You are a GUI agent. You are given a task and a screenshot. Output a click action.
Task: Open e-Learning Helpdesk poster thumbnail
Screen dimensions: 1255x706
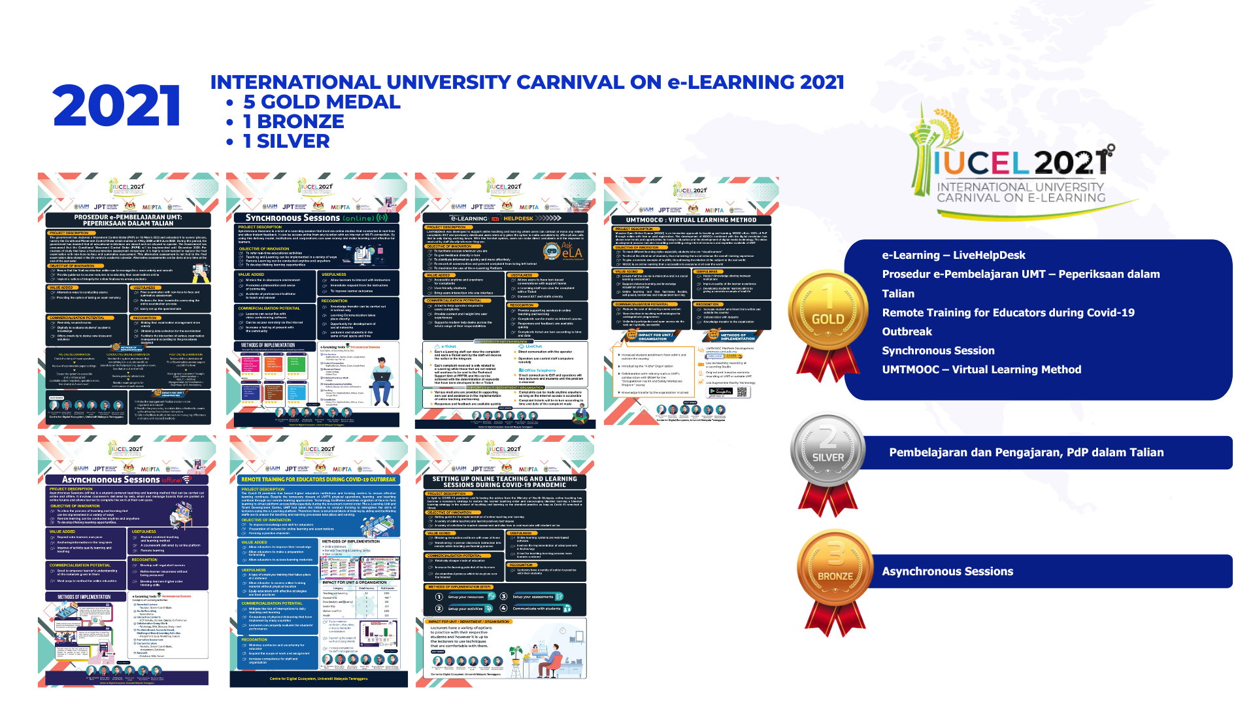click(505, 301)
